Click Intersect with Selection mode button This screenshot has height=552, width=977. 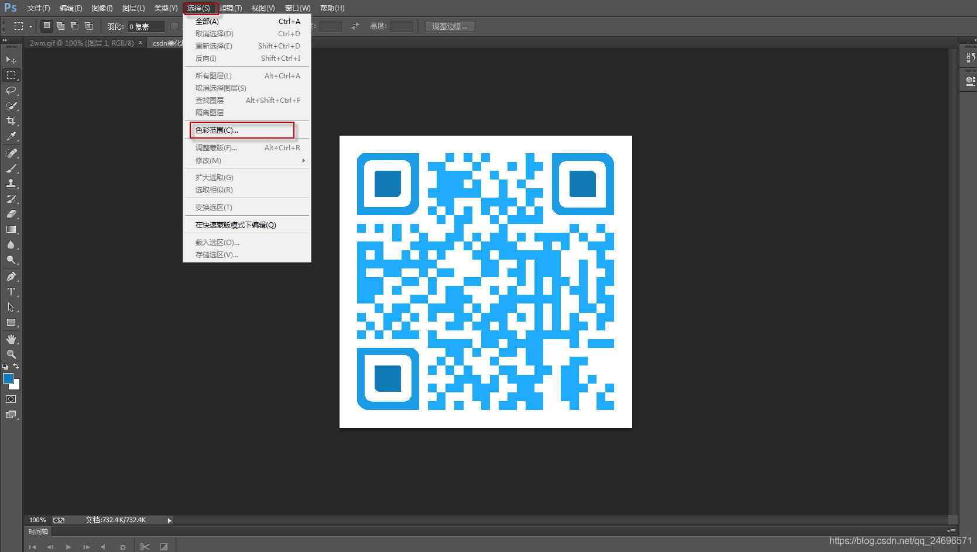(88, 26)
